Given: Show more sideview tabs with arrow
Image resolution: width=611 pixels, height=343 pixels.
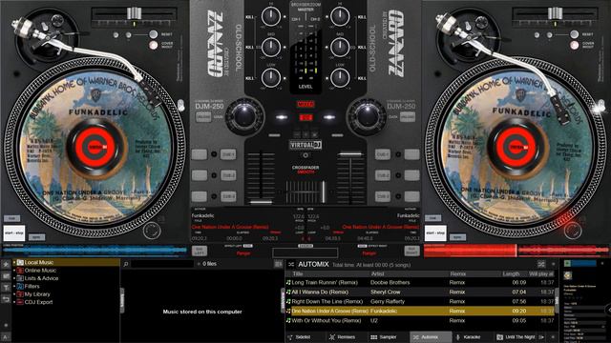Looking at the screenshot, I should (x=541, y=337).
